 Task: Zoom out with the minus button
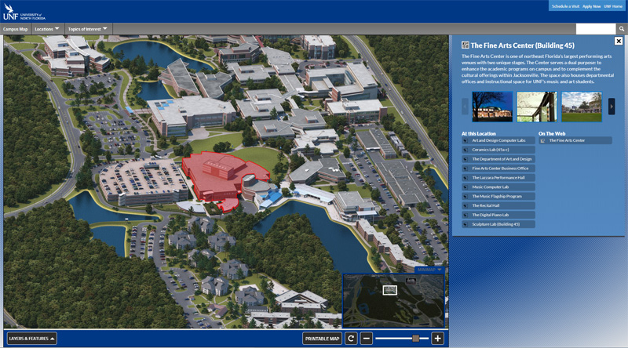coord(367,339)
